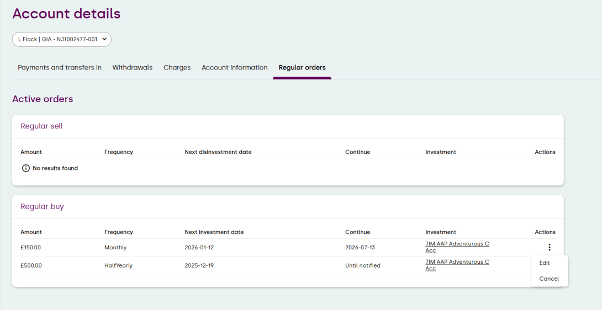The width and height of the screenshot is (602, 310).
Task: Select the Regular orders tab
Action: click(x=302, y=68)
